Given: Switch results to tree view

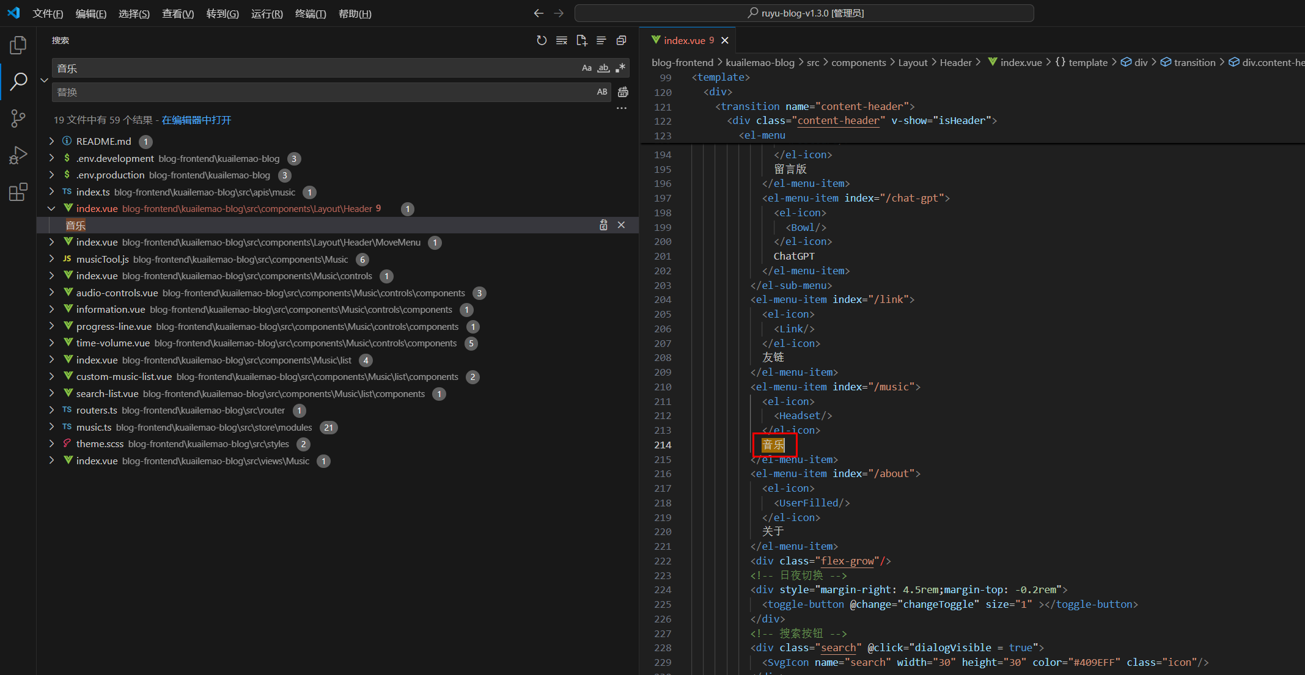Looking at the screenshot, I should tap(601, 40).
